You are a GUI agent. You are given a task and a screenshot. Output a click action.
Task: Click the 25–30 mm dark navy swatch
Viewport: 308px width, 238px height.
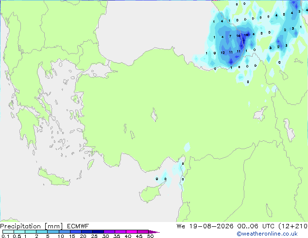point(98,232)
